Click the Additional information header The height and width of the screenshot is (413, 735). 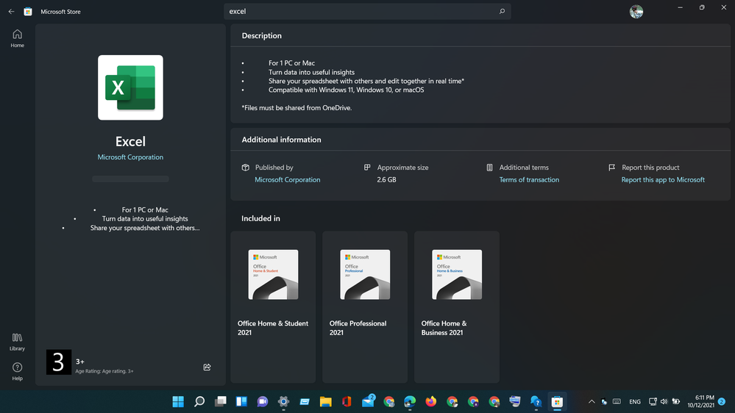point(281,140)
